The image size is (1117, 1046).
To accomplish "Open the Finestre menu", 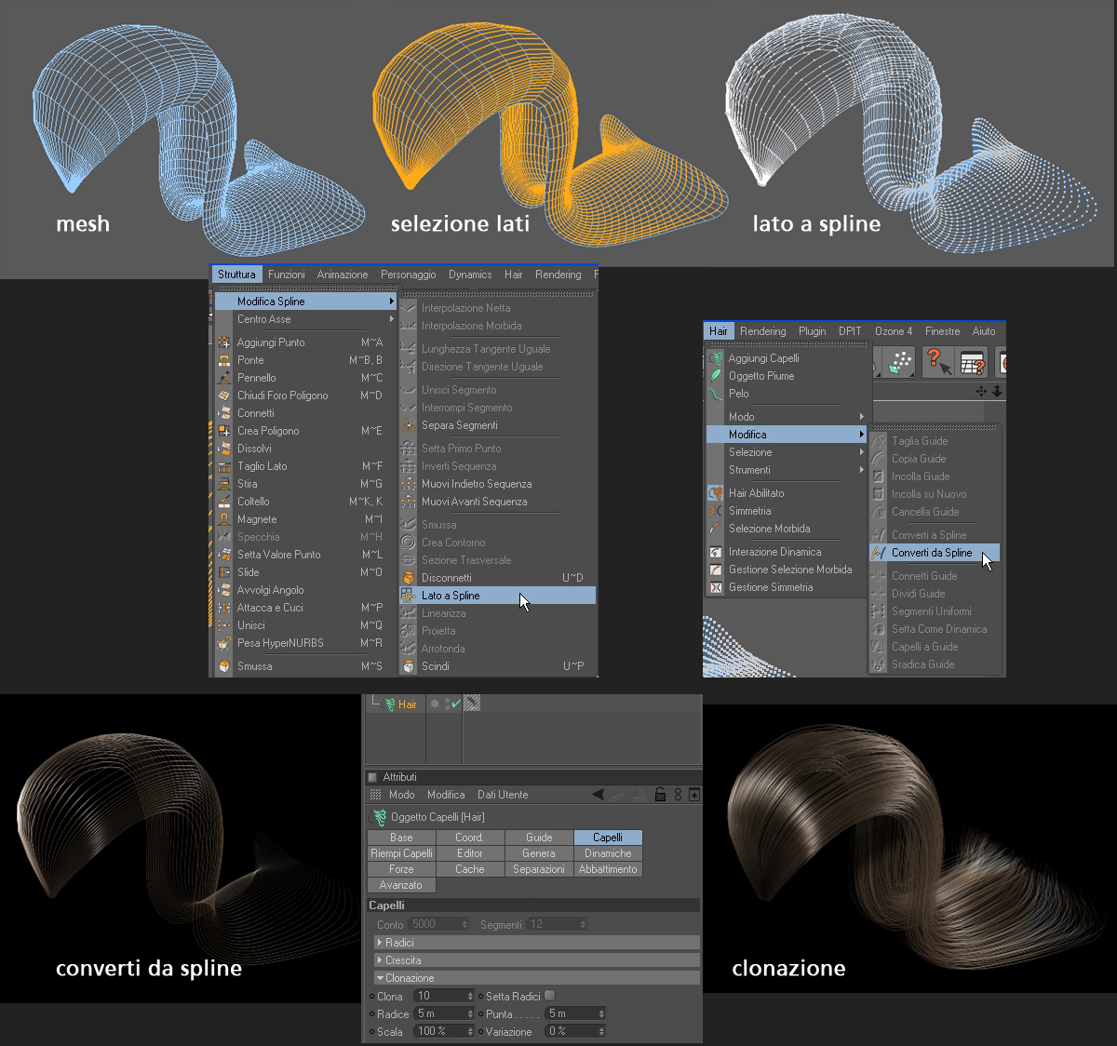I will point(942,331).
